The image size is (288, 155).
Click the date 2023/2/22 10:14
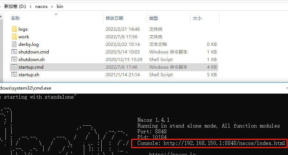[123, 44]
